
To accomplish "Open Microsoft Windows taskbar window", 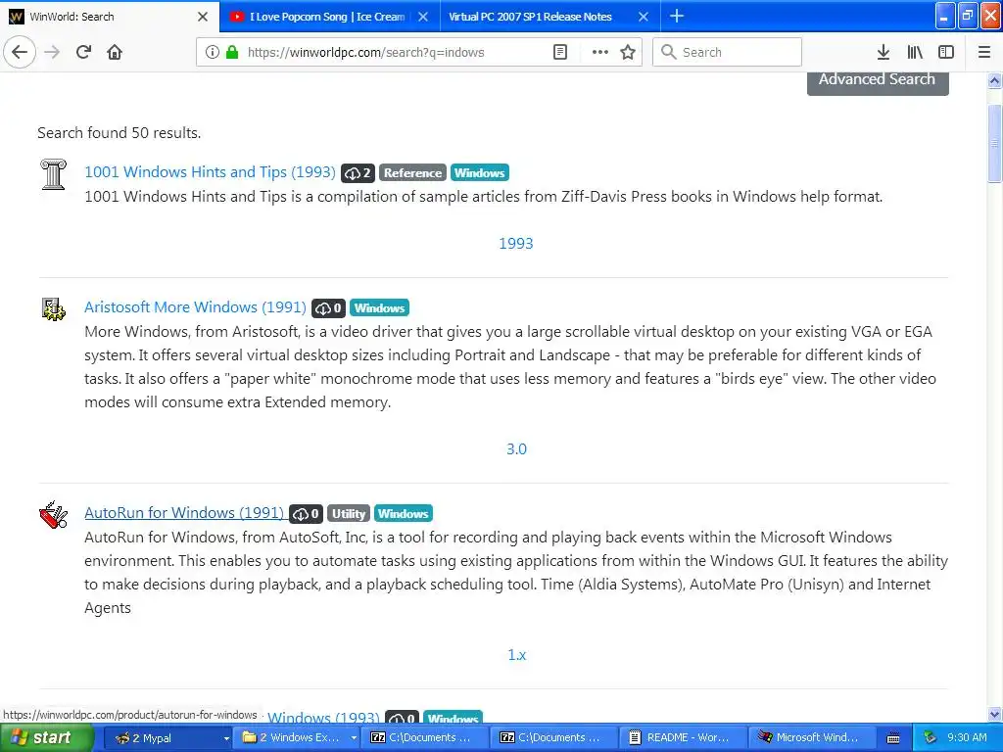I will coord(811,737).
